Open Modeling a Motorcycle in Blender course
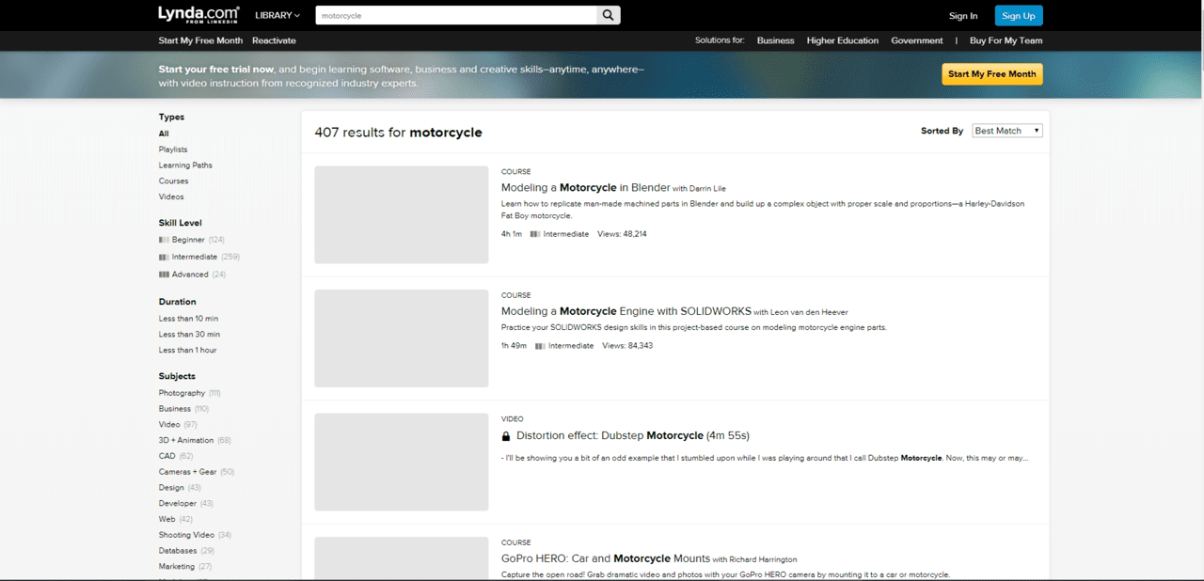 tap(585, 187)
